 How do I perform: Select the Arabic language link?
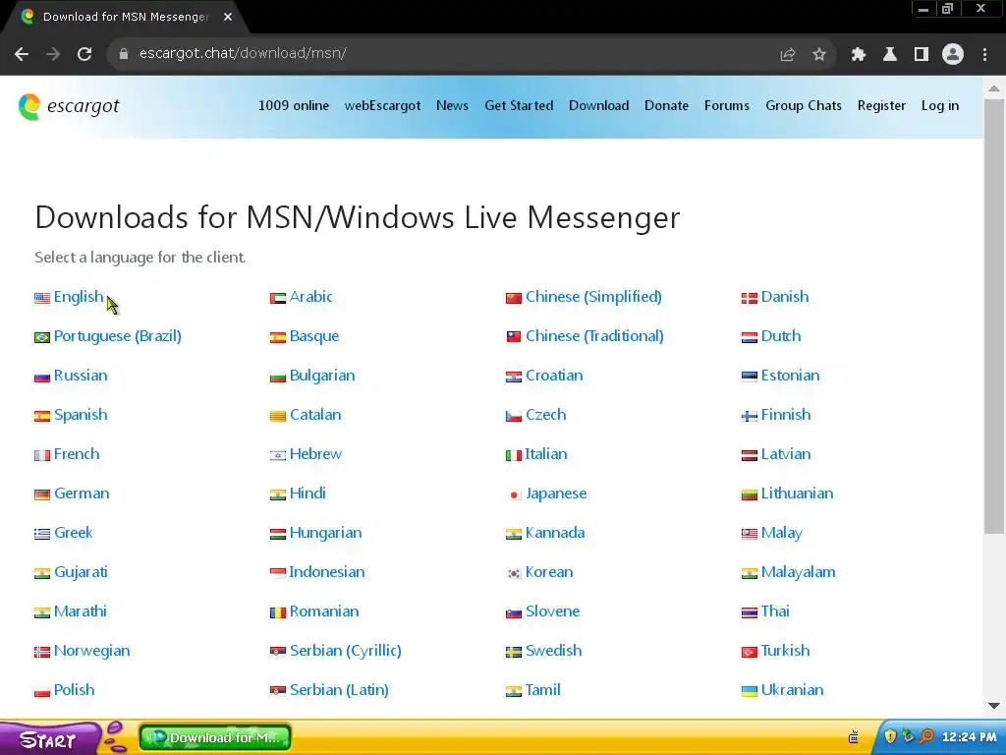tap(311, 297)
